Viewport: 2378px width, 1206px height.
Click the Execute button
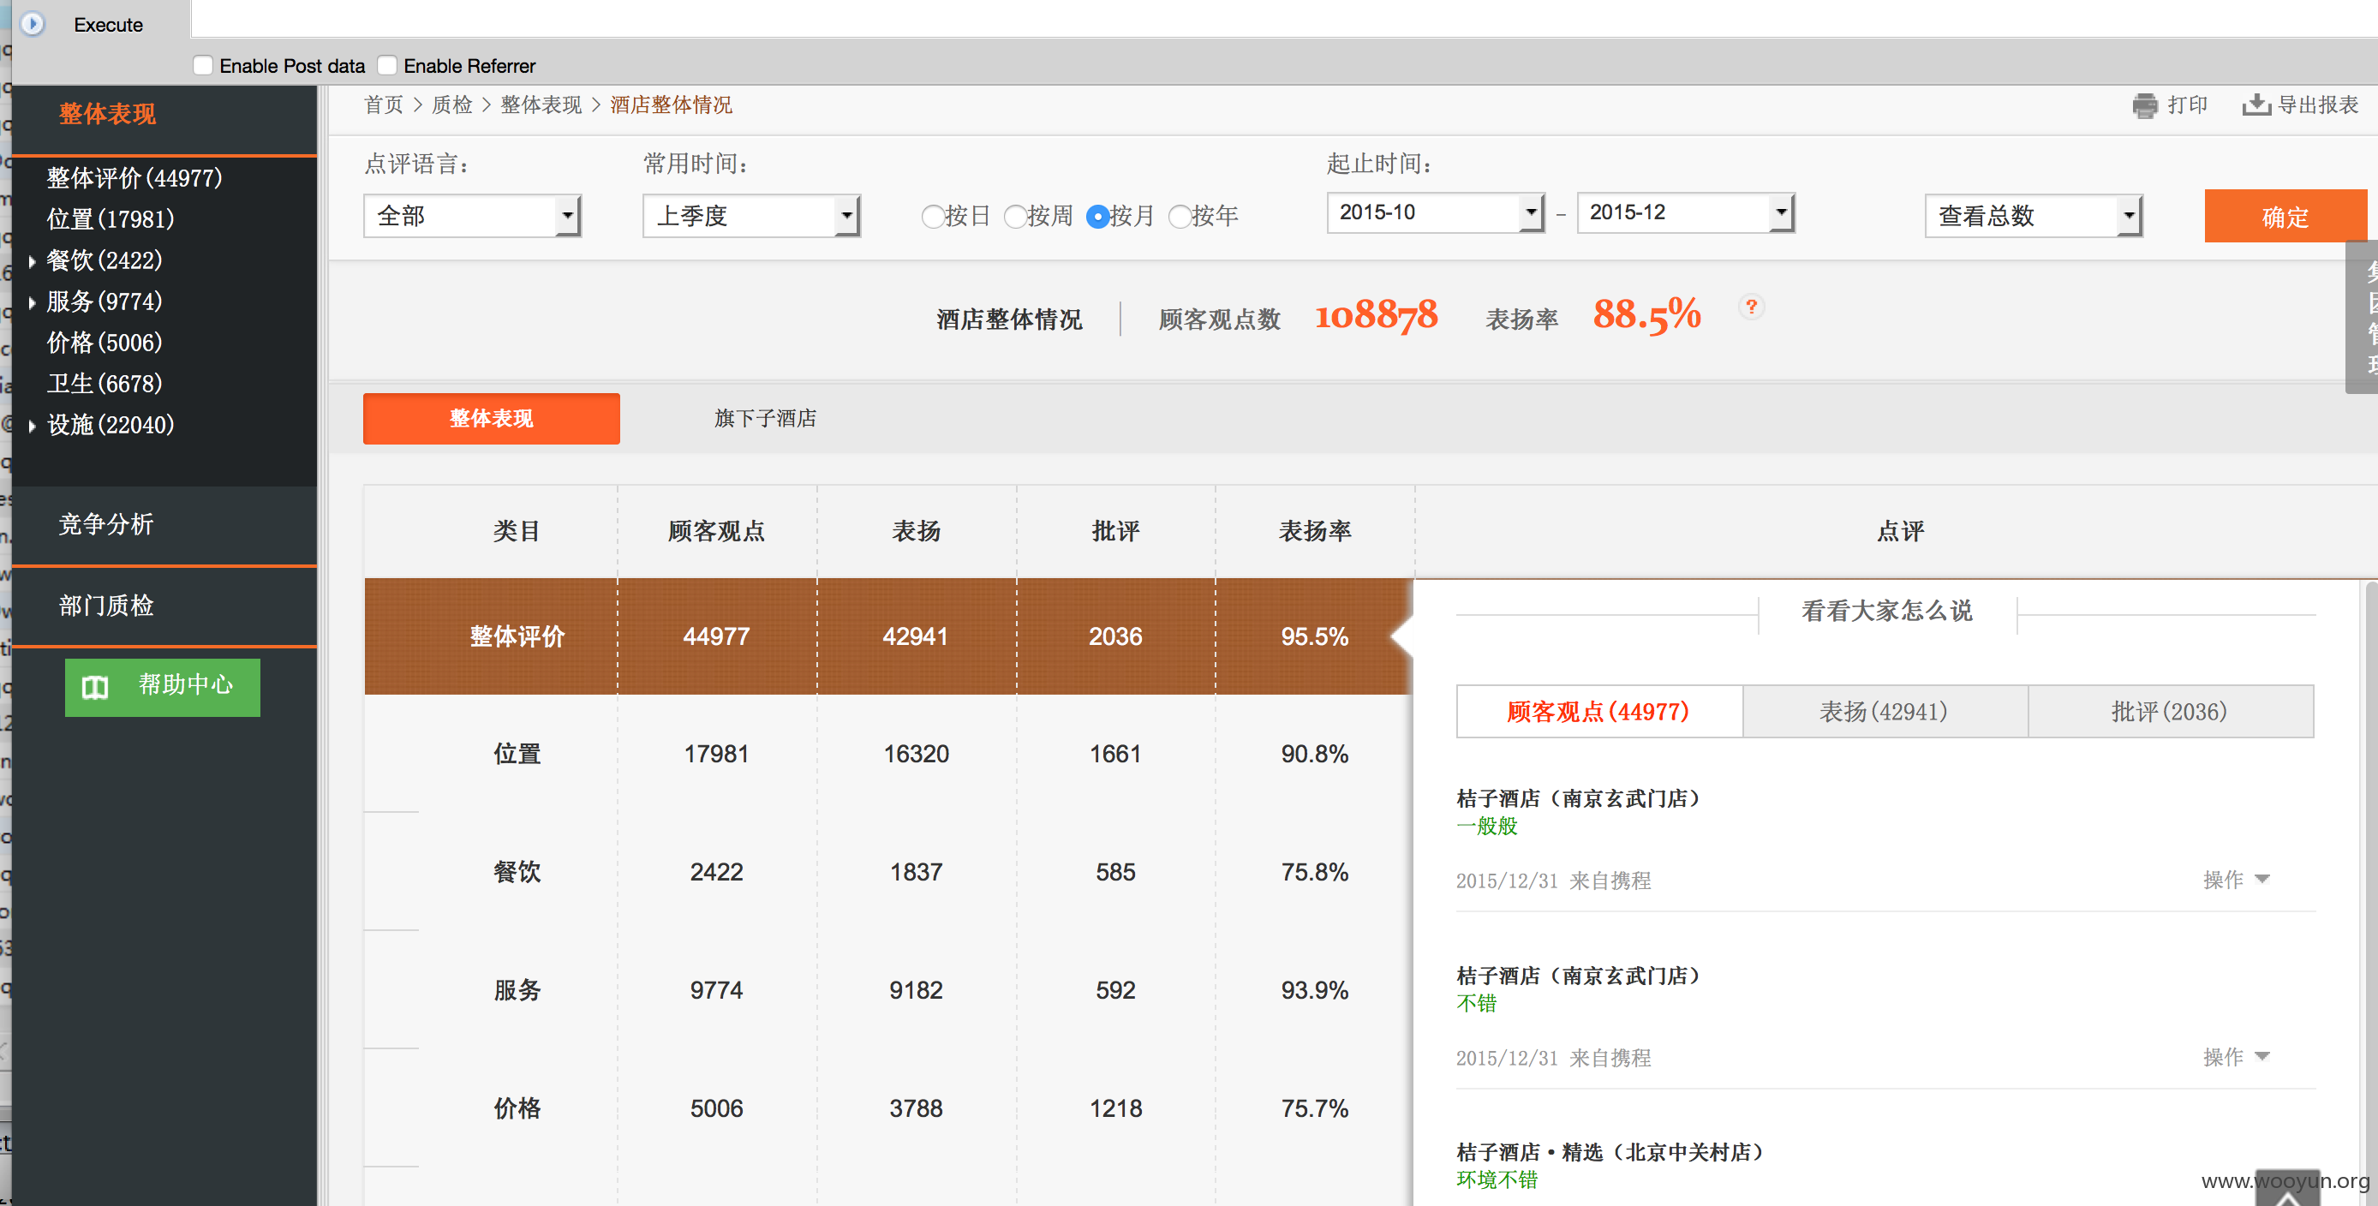108,25
